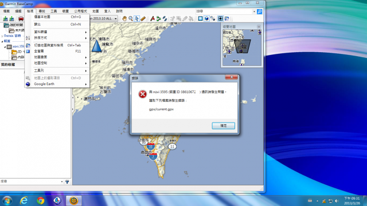Click the taskbar clock showing 09:31
Viewport: 367px width, 206px height.
[352, 201]
